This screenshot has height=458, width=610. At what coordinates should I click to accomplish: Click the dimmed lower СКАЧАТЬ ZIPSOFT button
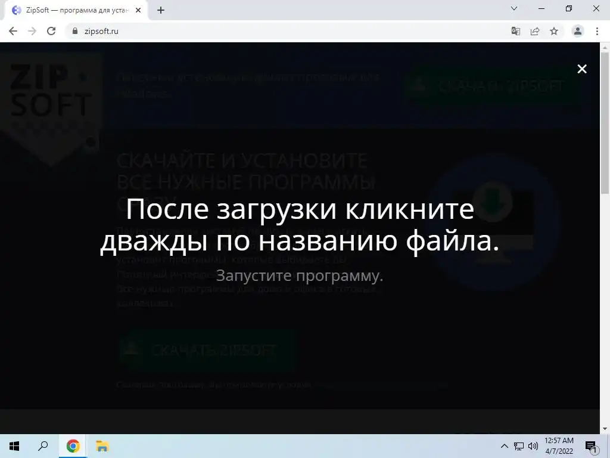coord(207,350)
